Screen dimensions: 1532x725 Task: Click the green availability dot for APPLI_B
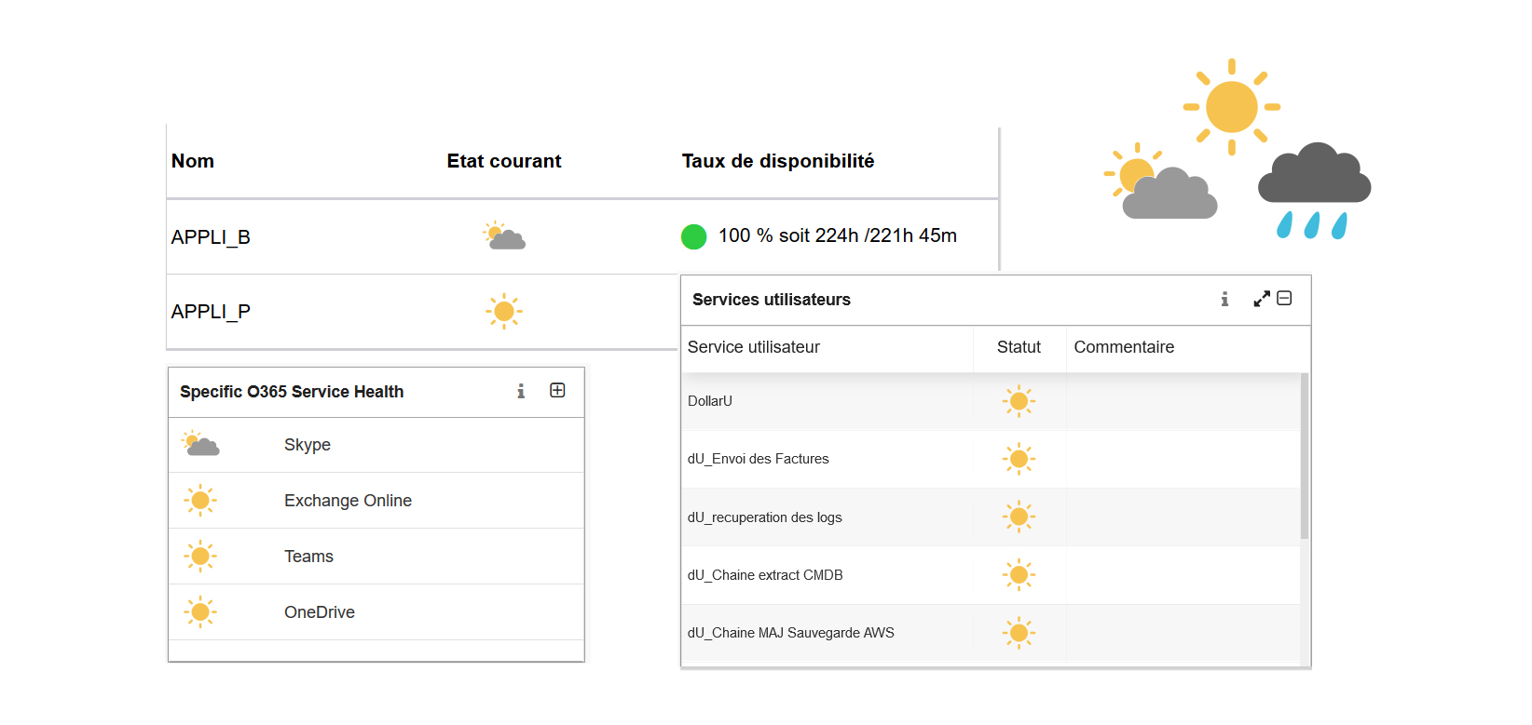694,237
